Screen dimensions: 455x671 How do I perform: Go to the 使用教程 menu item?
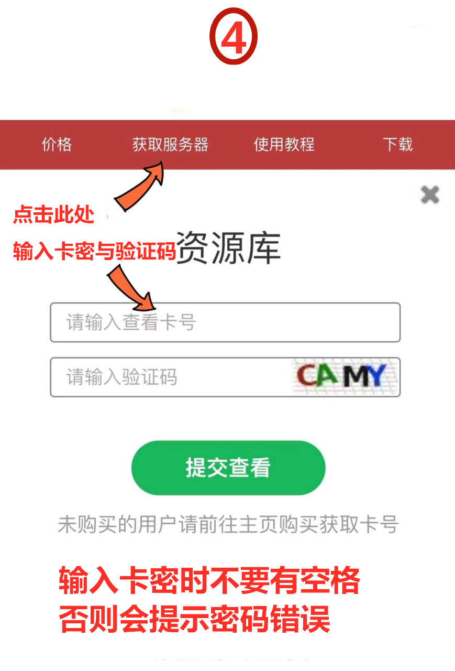pyautogui.click(x=284, y=144)
